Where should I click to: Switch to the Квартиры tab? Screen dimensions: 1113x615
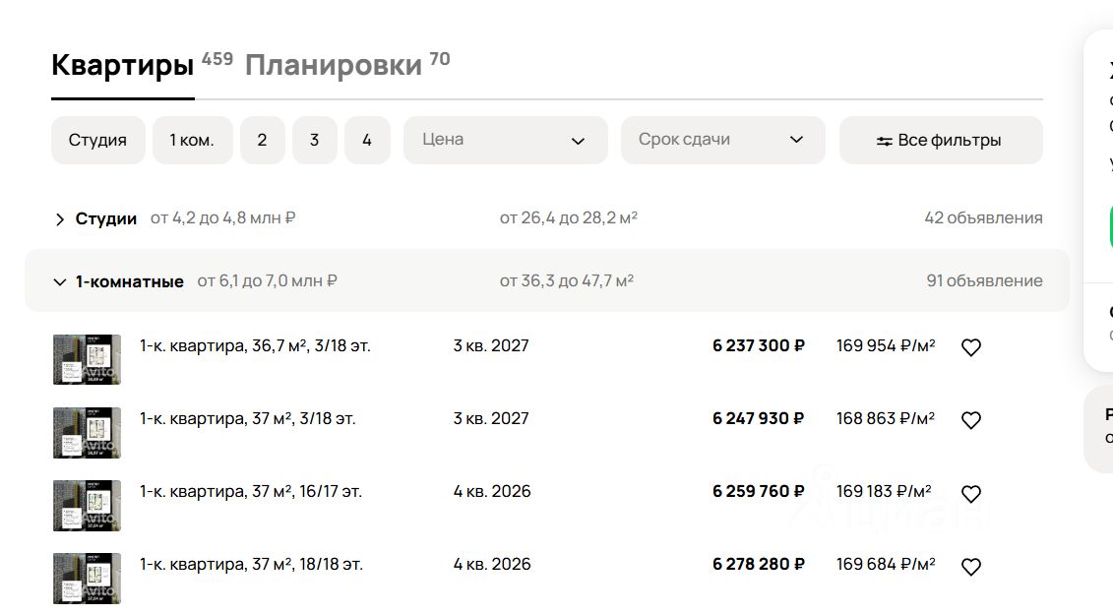[x=122, y=66]
